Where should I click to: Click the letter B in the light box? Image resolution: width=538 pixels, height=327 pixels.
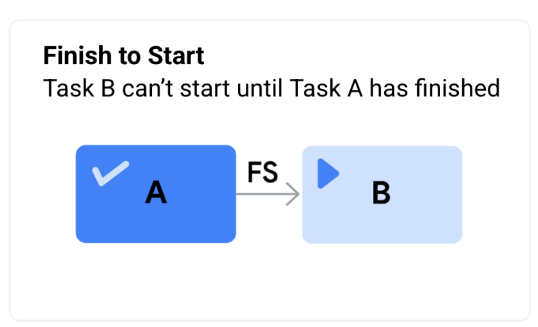point(381,193)
